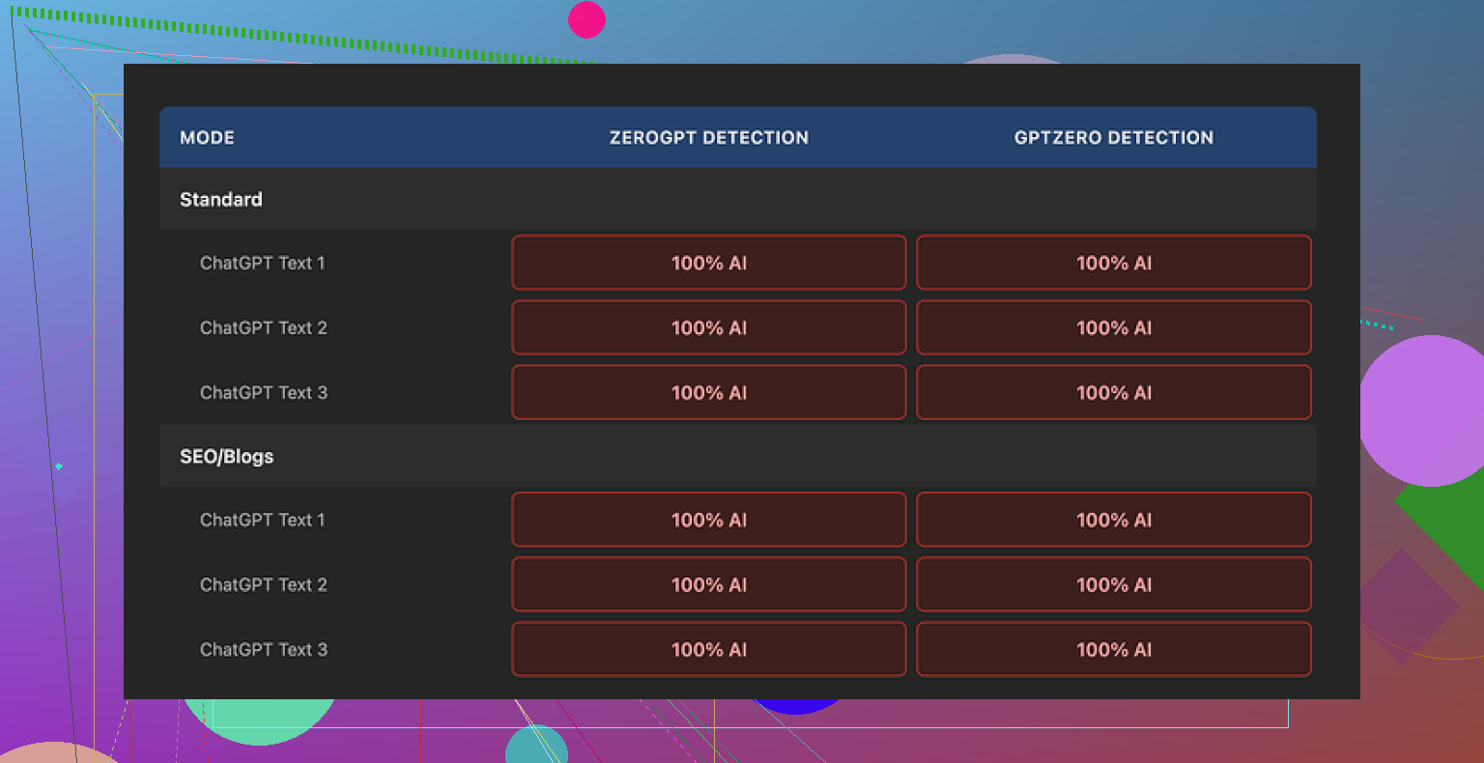The height and width of the screenshot is (763, 1484).
Task: Click ChatGPT Text 1 label under SEO/Blogs
Action: click(x=263, y=520)
